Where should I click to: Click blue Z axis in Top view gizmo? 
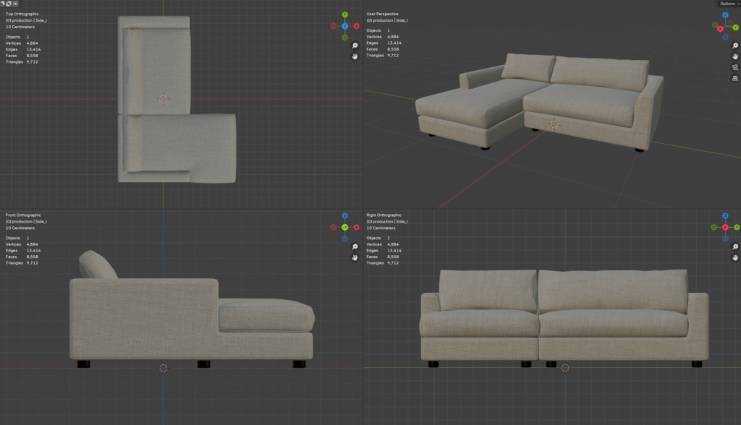click(345, 26)
